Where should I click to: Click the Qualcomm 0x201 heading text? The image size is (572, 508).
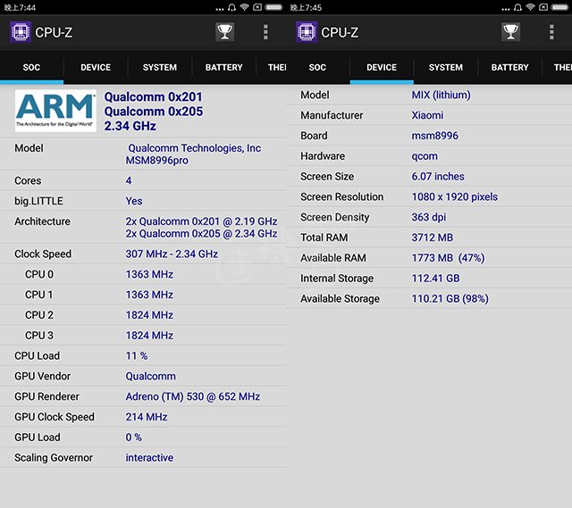(x=153, y=97)
